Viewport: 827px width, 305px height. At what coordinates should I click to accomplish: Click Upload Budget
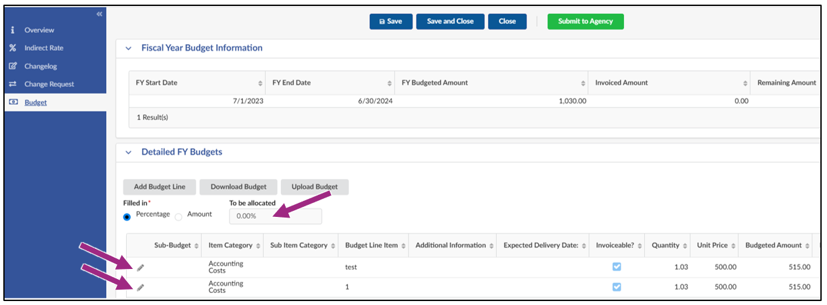click(314, 187)
